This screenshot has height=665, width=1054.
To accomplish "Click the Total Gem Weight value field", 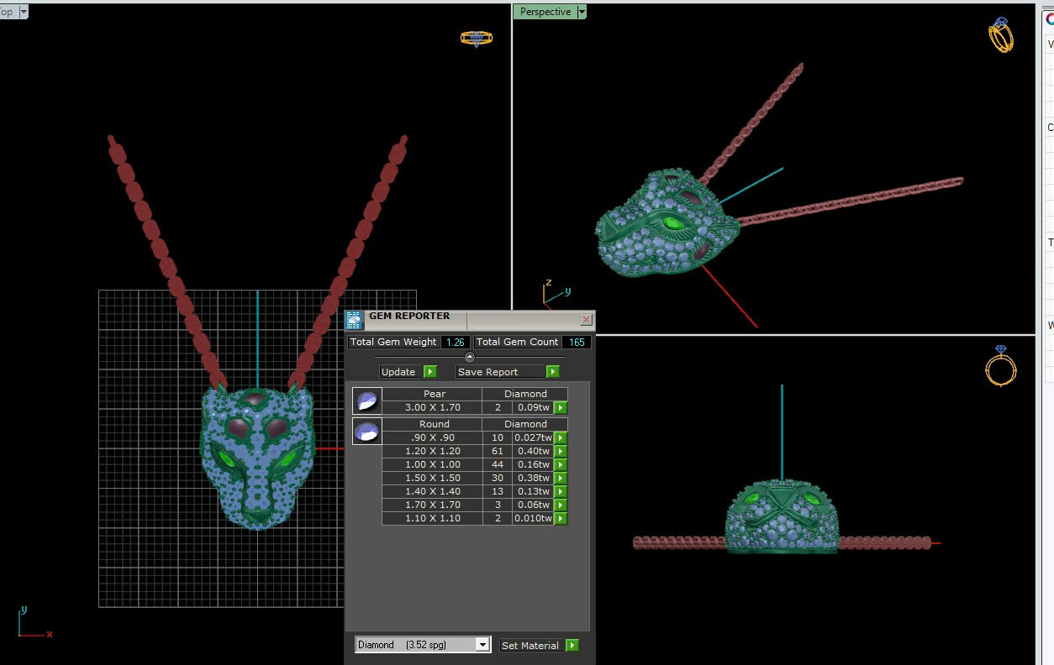I will click(x=455, y=343).
